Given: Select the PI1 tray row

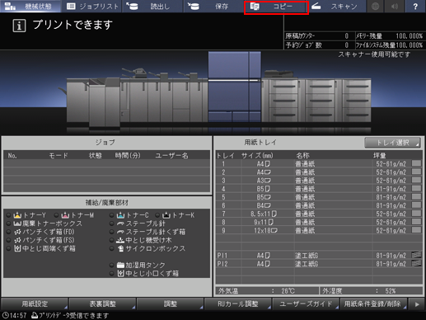Looking at the screenshot, I should (x=319, y=256).
